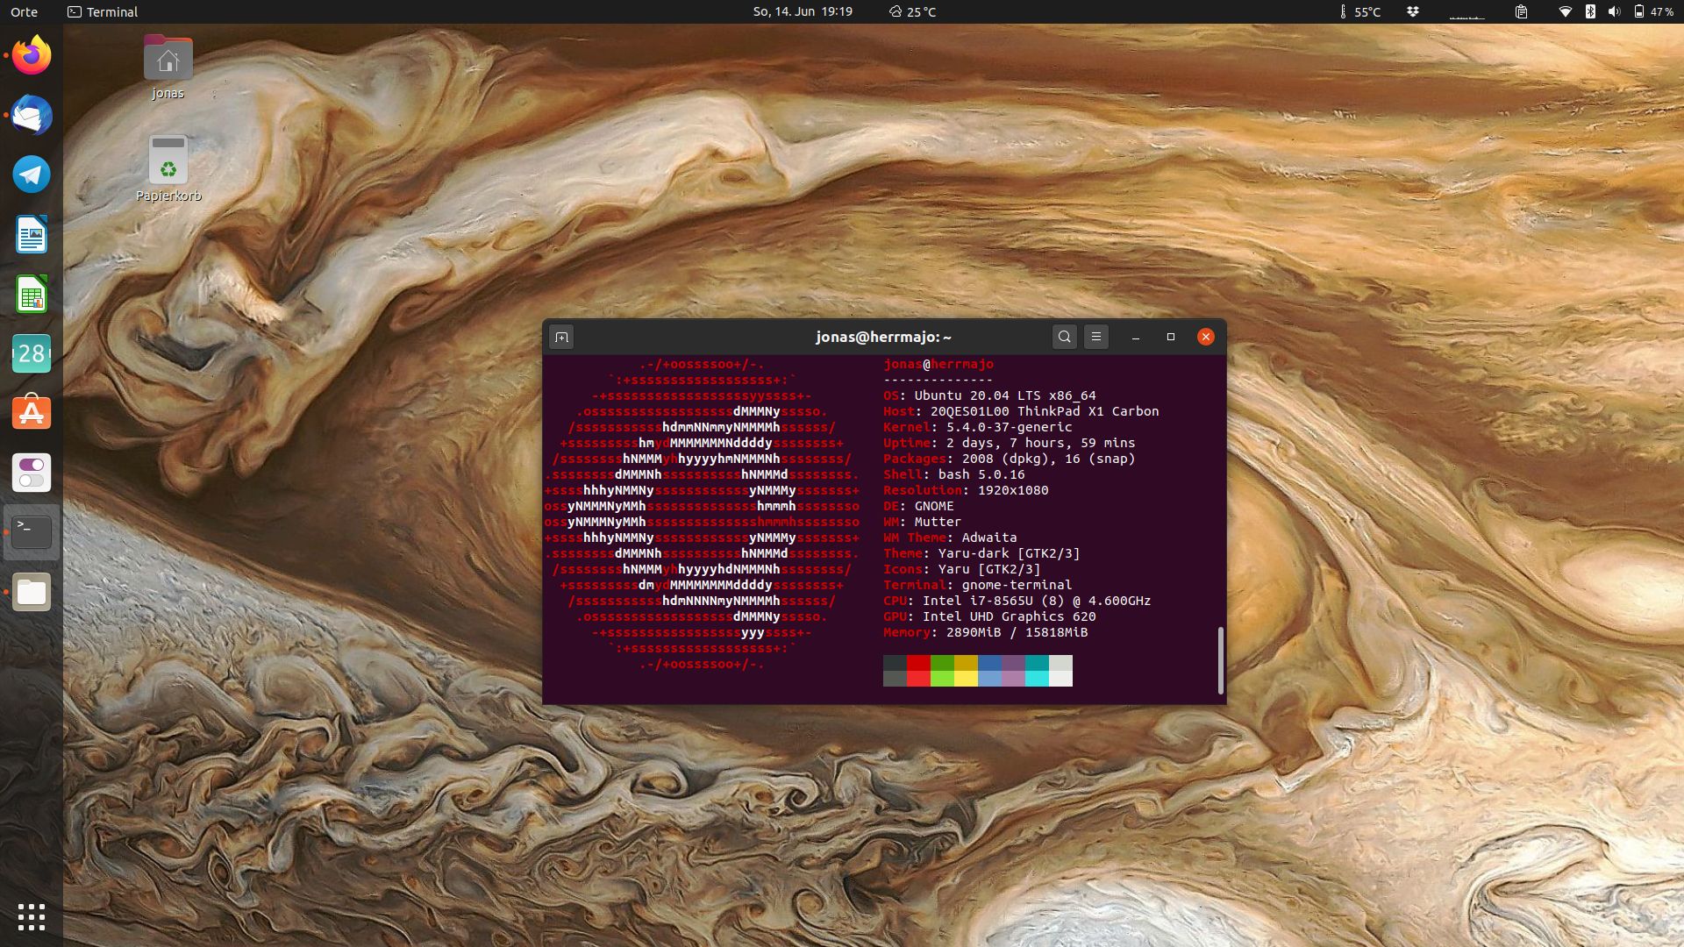Show Bluetooth status from the top bar
1684x947 pixels.
point(1589,12)
